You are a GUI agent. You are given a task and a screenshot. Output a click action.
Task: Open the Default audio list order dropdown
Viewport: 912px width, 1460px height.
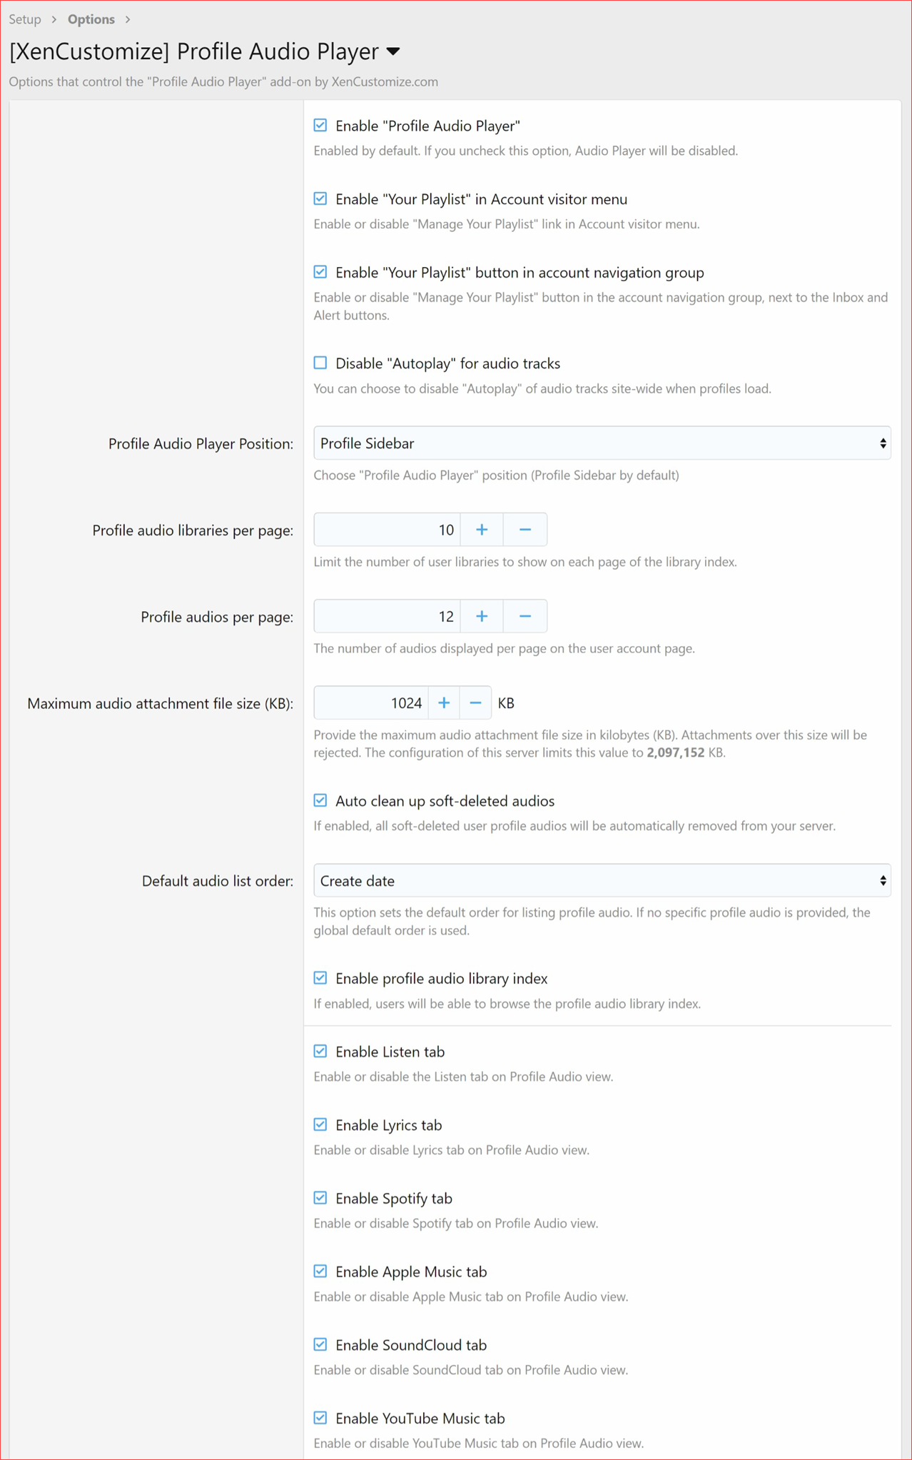pos(602,880)
